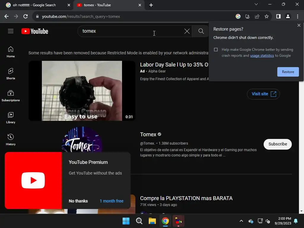Open Compre la PLAYSTATION mas BARATA video
Image resolution: width=304 pixels, height=228 pixels.
point(186,198)
